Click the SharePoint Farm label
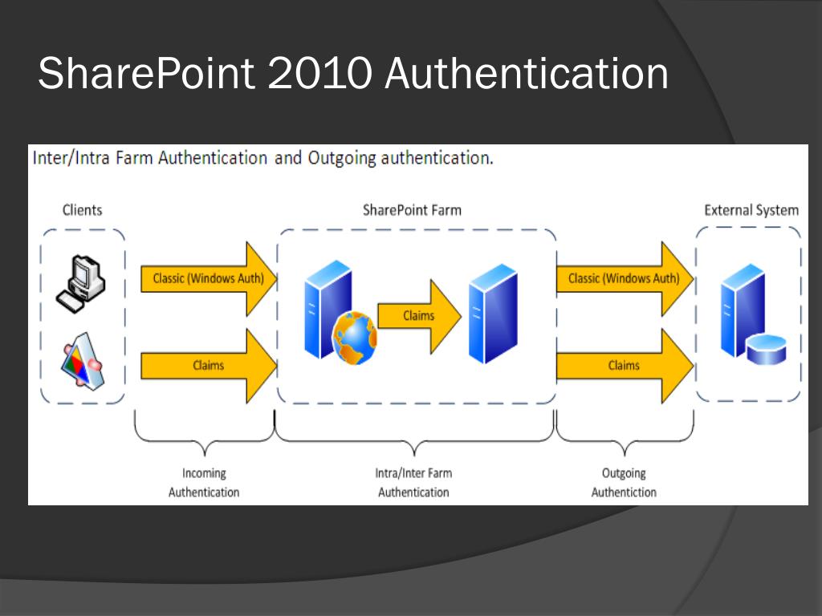The width and height of the screenshot is (822, 616). tap(412, 210)
